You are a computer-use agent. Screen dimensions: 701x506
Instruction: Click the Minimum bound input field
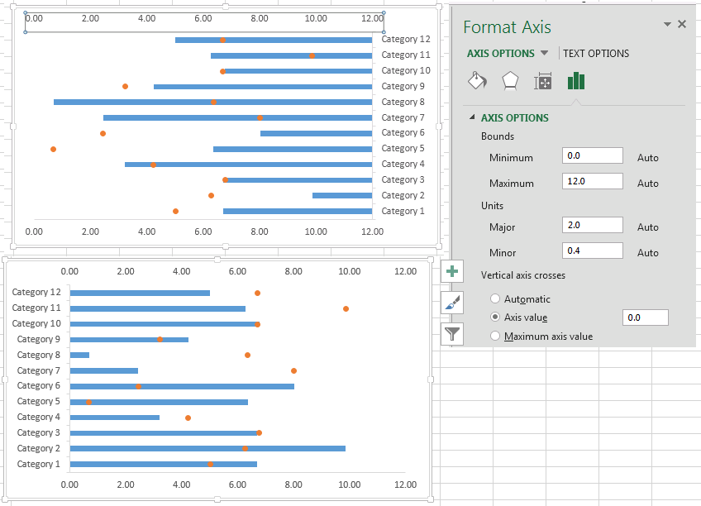click(x=593, y=155)
